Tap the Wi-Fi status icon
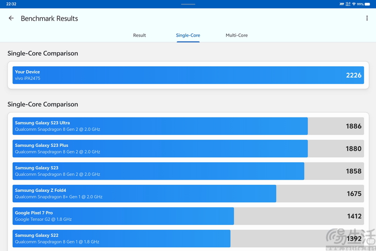The width and height of the screenshot is (376, 251). tap(354, 4)
